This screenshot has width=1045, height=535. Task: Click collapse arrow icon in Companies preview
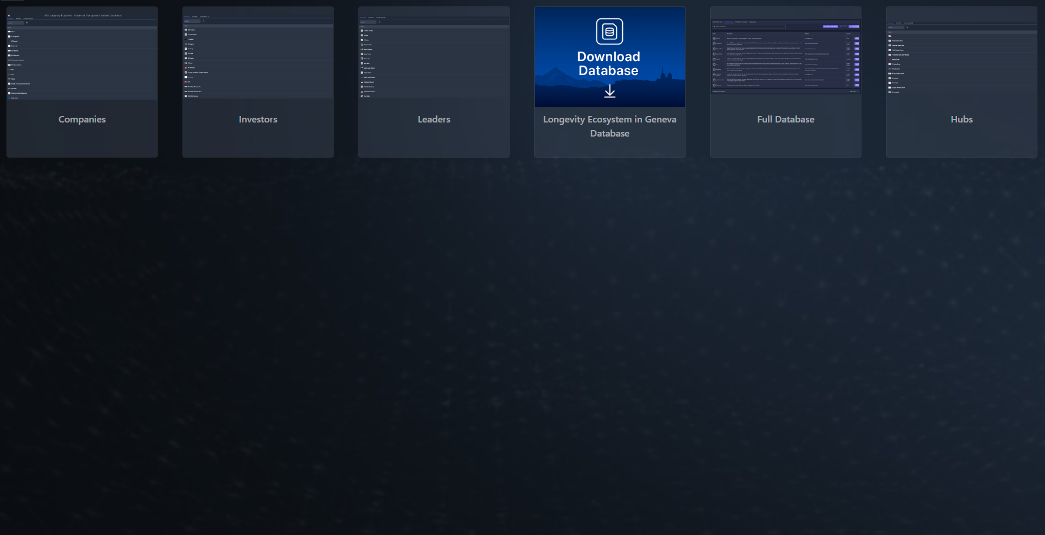[x=9, y=16]
